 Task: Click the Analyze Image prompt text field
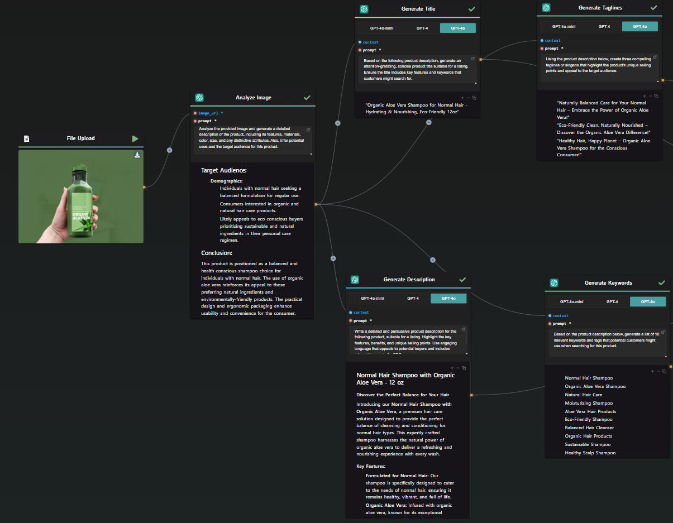coord(253,140)
